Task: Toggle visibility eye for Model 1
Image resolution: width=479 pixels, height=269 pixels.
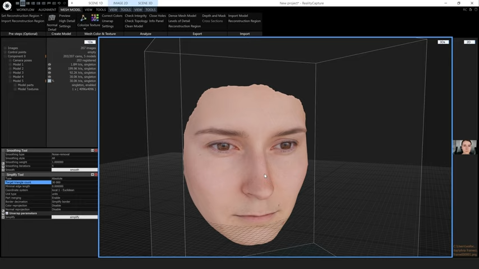Action: click(x=49, y=64)
